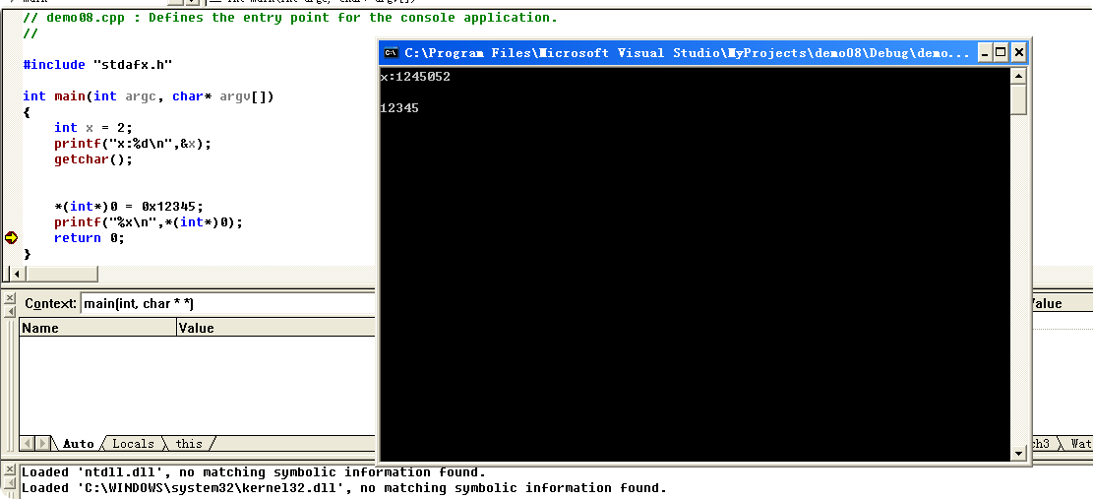Screen dimensions: 1093x499
Task: Click the code editor's left scroll arrow
Action: pyautogui.click(x=17, y=274)
